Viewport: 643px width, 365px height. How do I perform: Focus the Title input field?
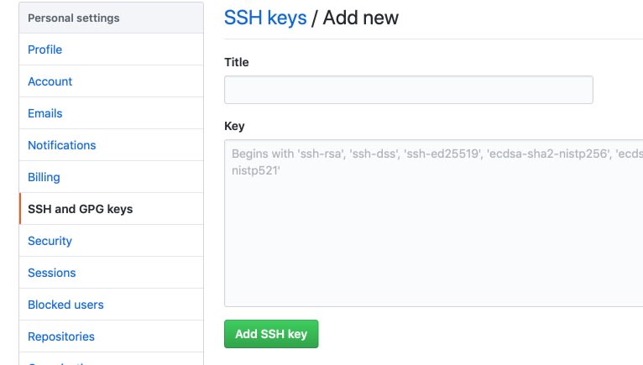point(409,90)
